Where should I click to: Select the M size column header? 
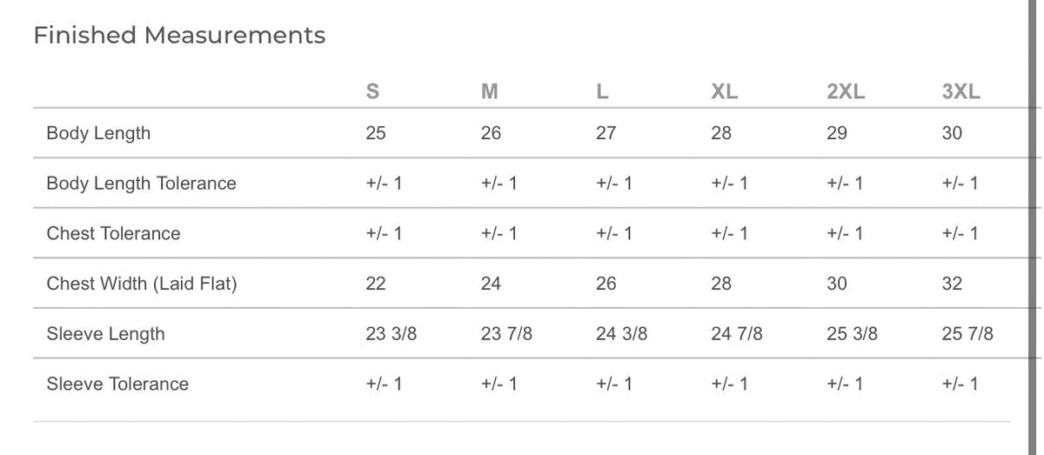(489, 92)
